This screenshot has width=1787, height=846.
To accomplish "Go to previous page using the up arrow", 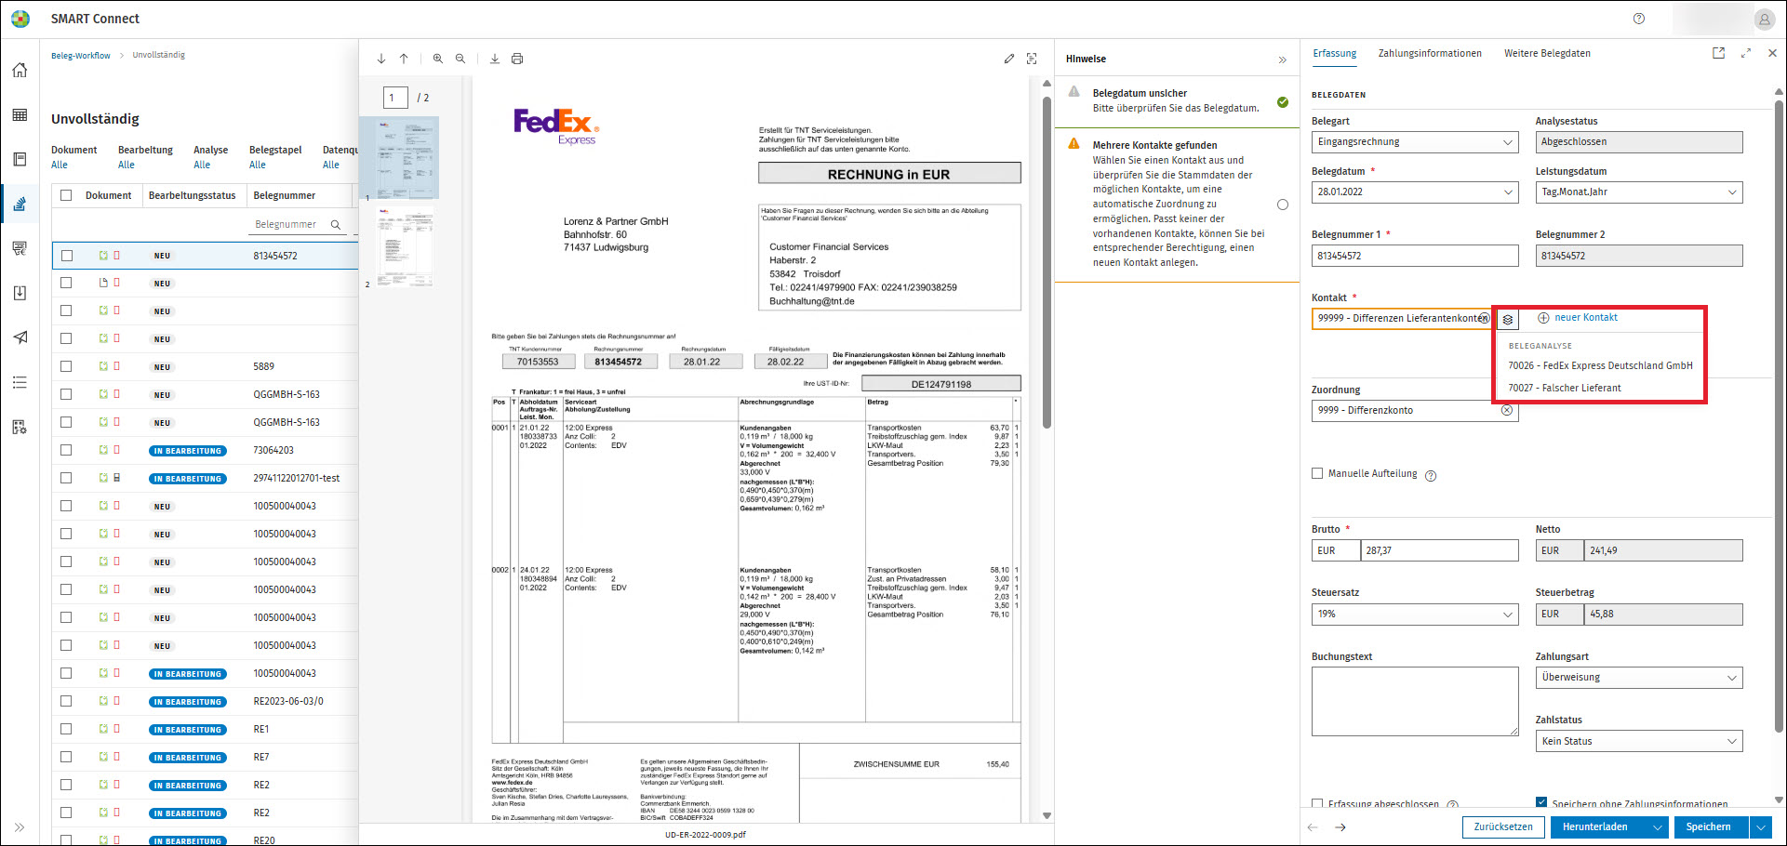I will tap(404, 59).
